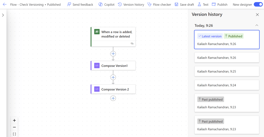The image size is (264, 137).
Task: Click the Save draft disk icon
Action: point(177,4)
